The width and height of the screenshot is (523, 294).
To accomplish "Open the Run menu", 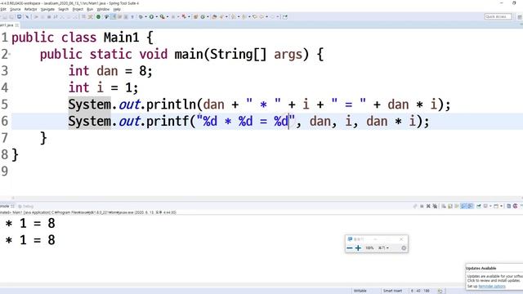I will coord(90,9).
